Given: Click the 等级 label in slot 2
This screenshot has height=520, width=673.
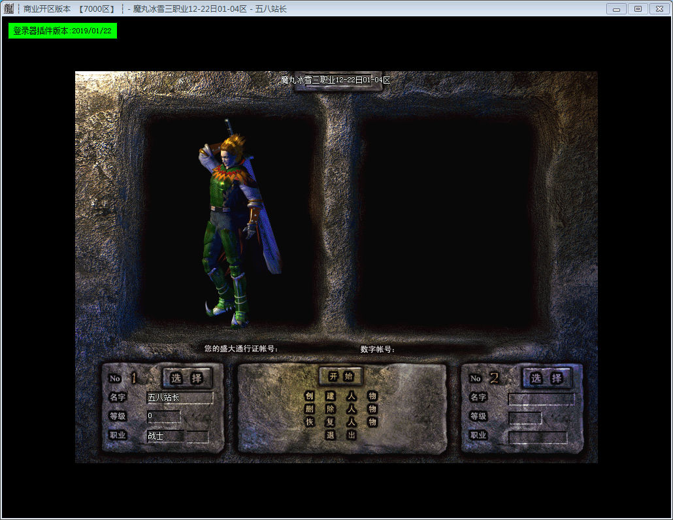Looking at the screenshot, I should point(478,416).
